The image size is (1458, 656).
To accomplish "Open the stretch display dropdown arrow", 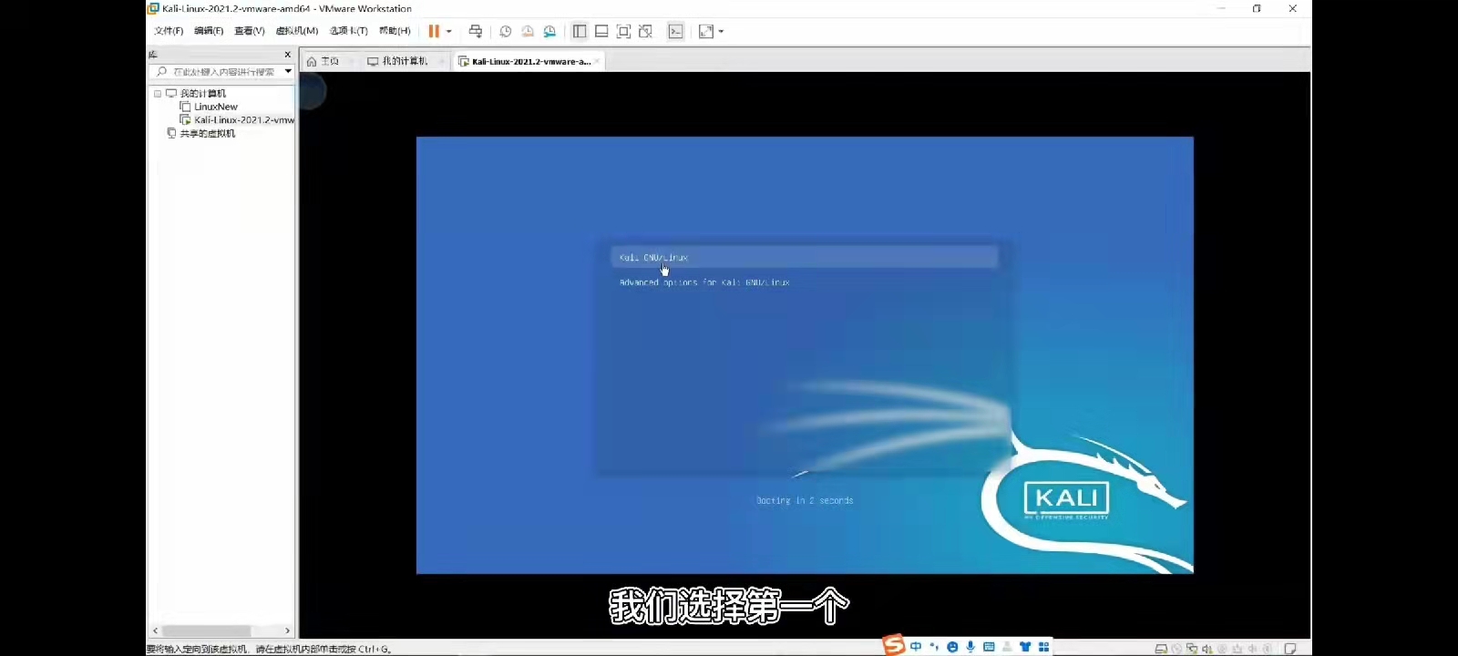I will (721, 31).
